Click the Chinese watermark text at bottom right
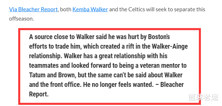 (x=203, y=97)
